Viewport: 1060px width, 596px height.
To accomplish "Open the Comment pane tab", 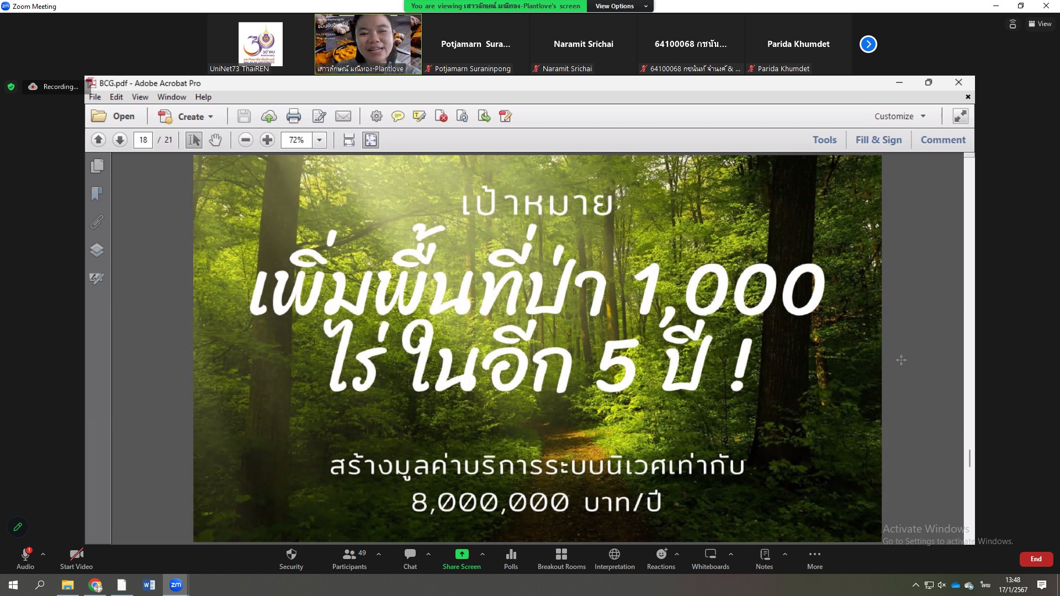I will point(942,140).
